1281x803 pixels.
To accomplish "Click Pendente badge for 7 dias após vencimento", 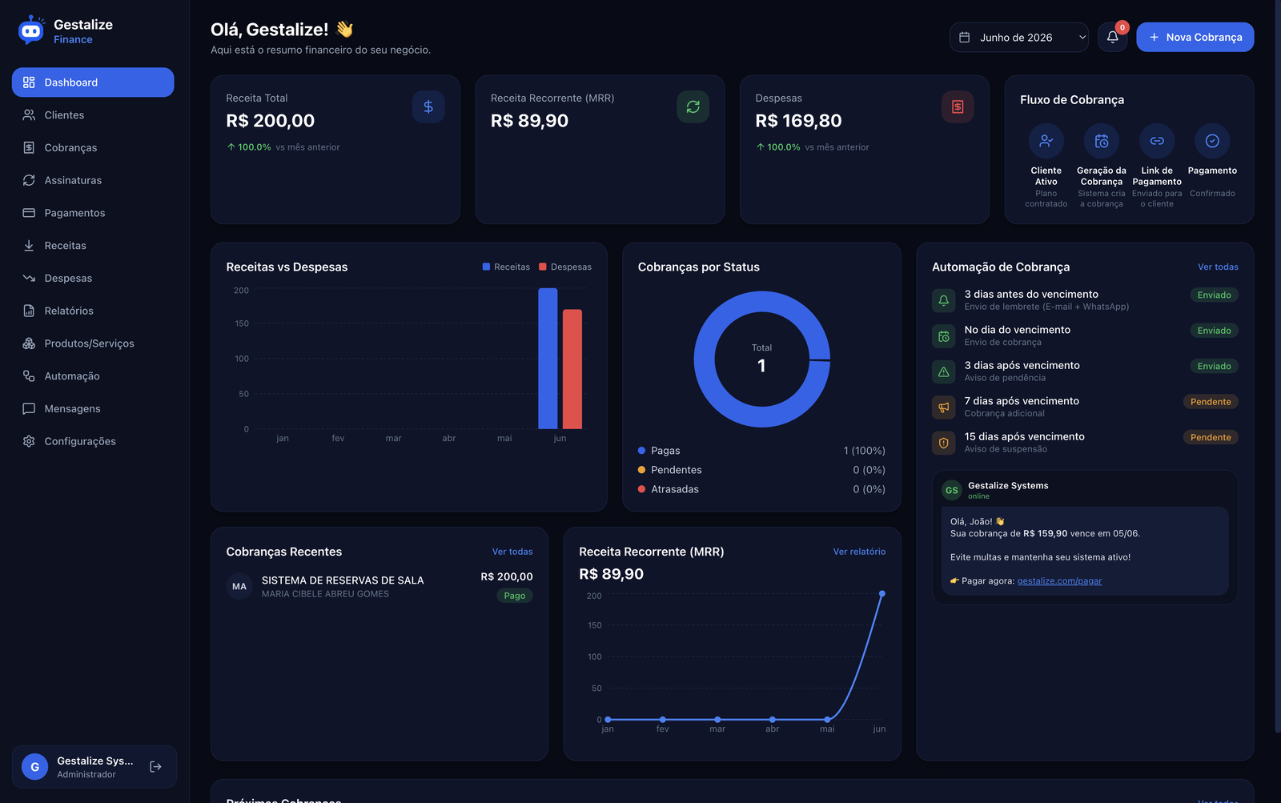I will [x=1211, y=402].
